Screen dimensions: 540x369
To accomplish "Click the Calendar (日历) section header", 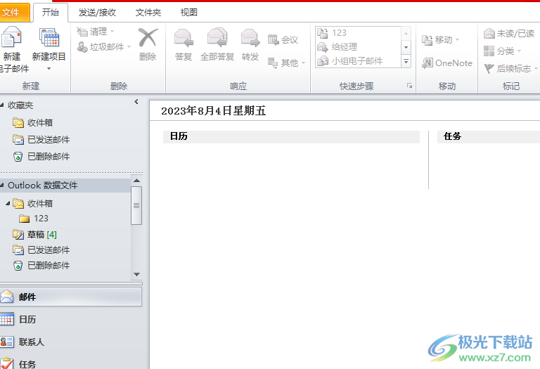I will [291, 136].
